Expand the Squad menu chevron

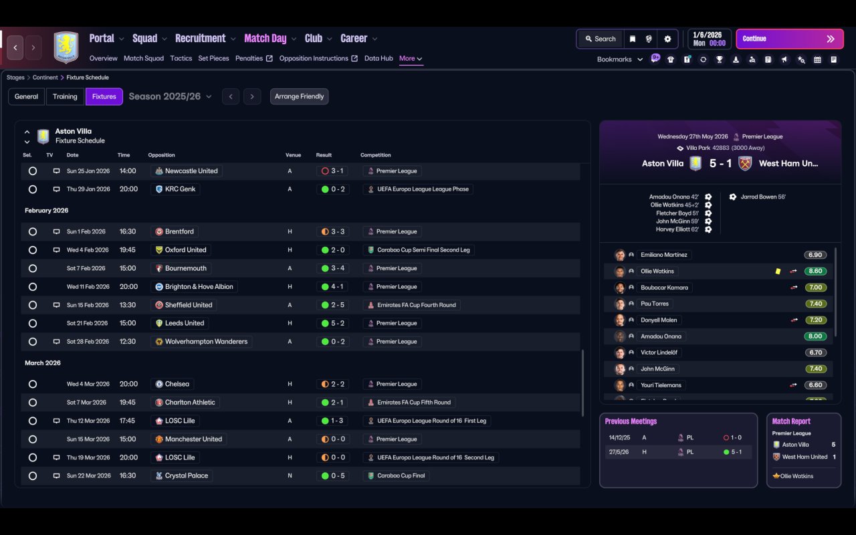point(165,39)
